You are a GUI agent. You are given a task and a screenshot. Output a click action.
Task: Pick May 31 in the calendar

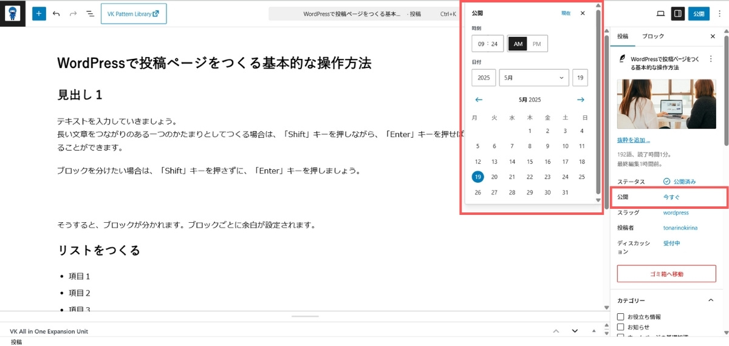pos(565,192)
